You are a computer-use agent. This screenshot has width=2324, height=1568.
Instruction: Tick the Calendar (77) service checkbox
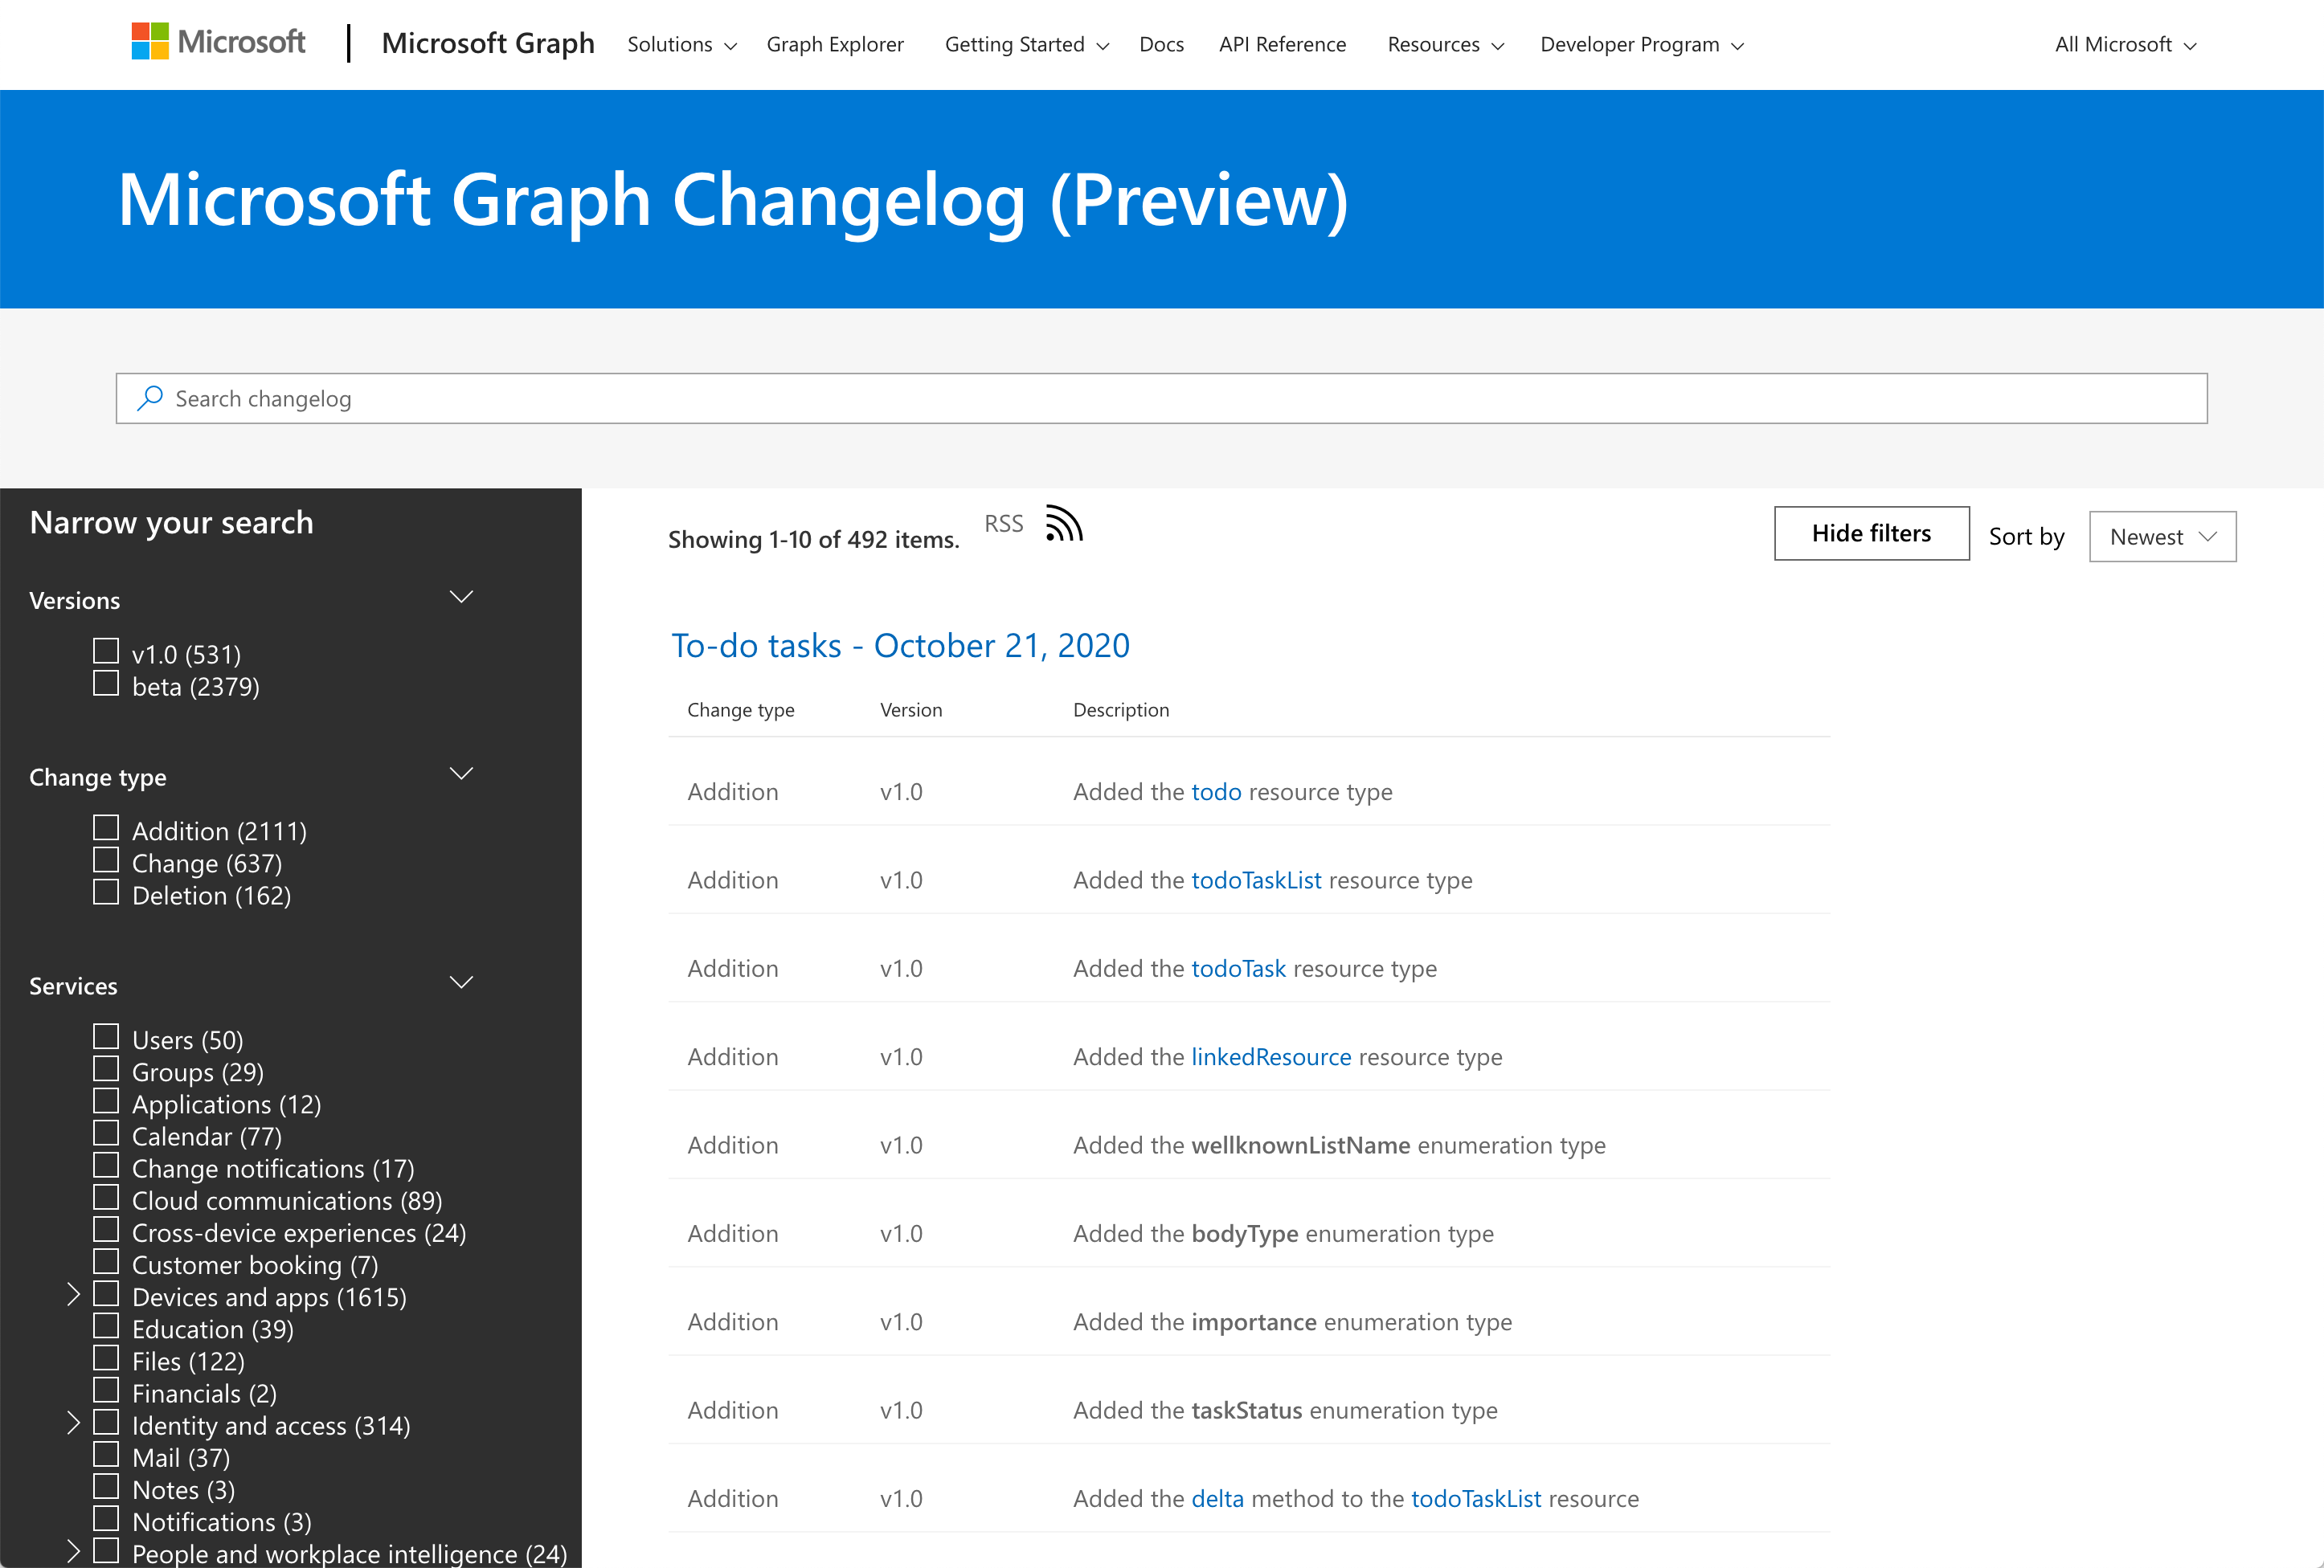click(106, 1133)
